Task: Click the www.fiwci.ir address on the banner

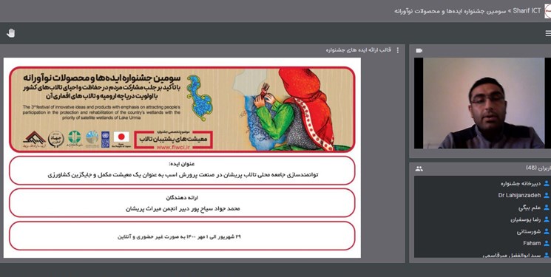Action: pyautogui.click(x=173, y=147)
